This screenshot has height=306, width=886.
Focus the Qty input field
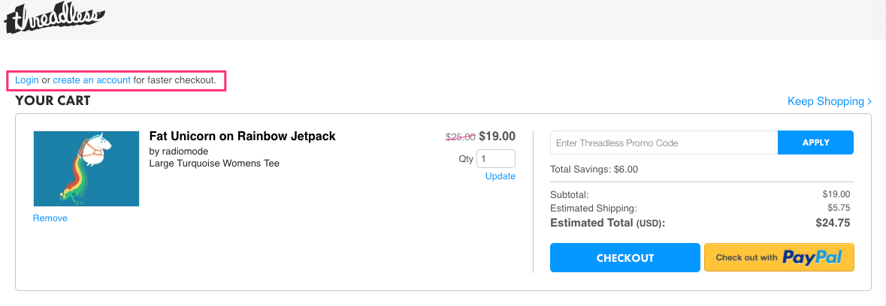(x=496, y=159)
